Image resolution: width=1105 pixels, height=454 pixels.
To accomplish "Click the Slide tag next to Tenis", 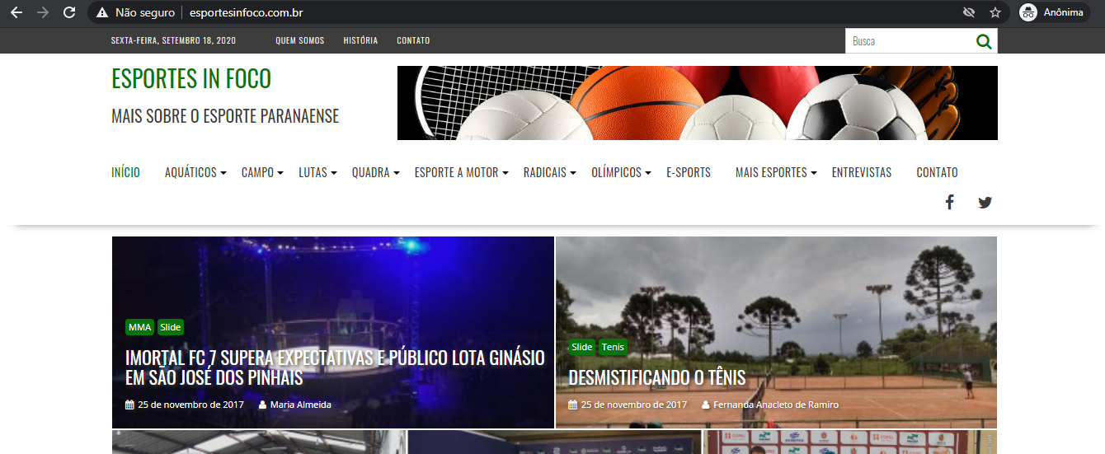I will 582,347.
